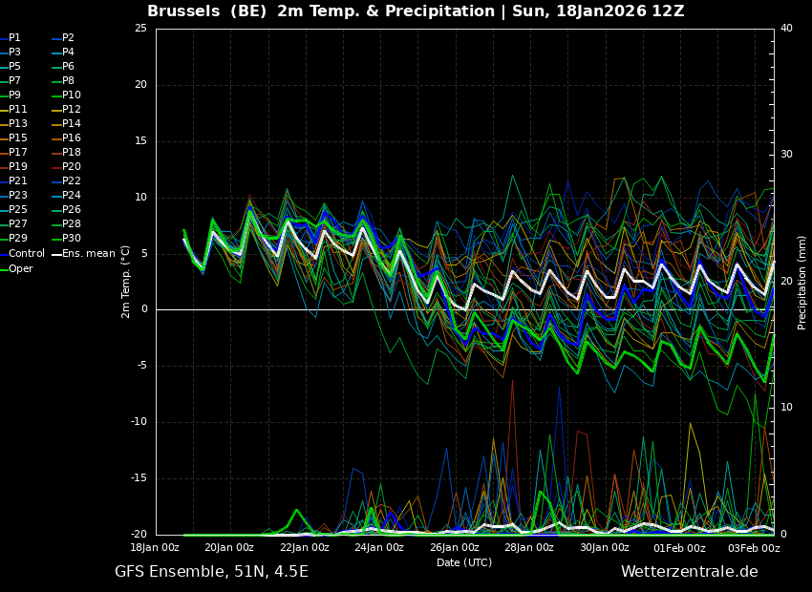Viewport: 812px width, 592px height.
Task: Select the 24Jan 00z date tick
Action: point(379,548)
